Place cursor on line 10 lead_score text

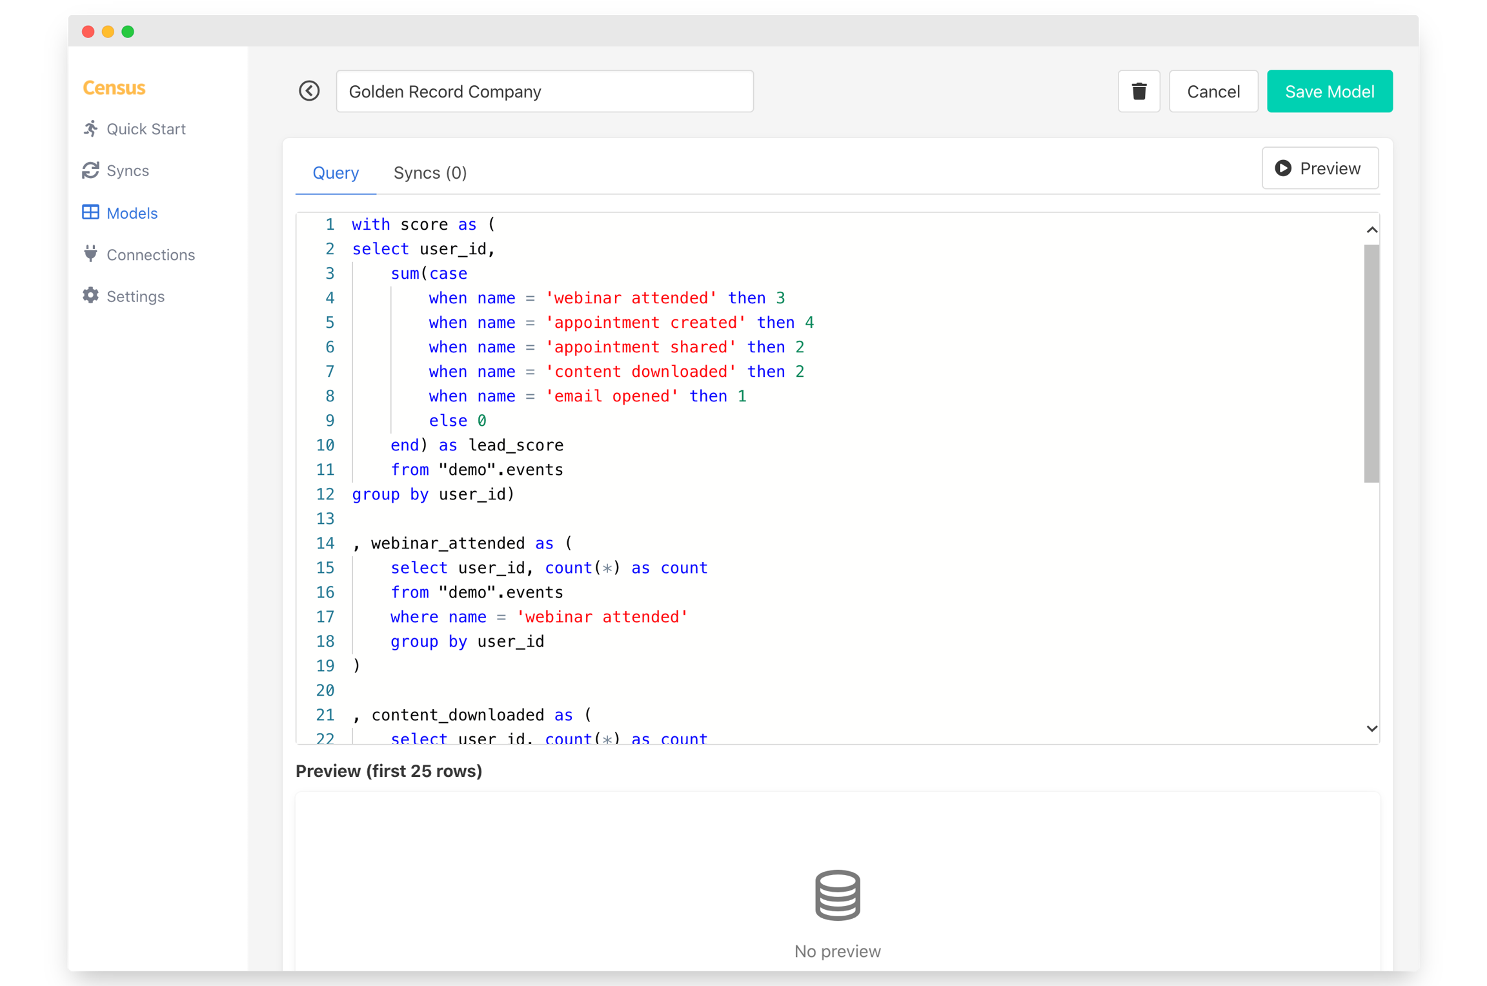click(516, 445)
